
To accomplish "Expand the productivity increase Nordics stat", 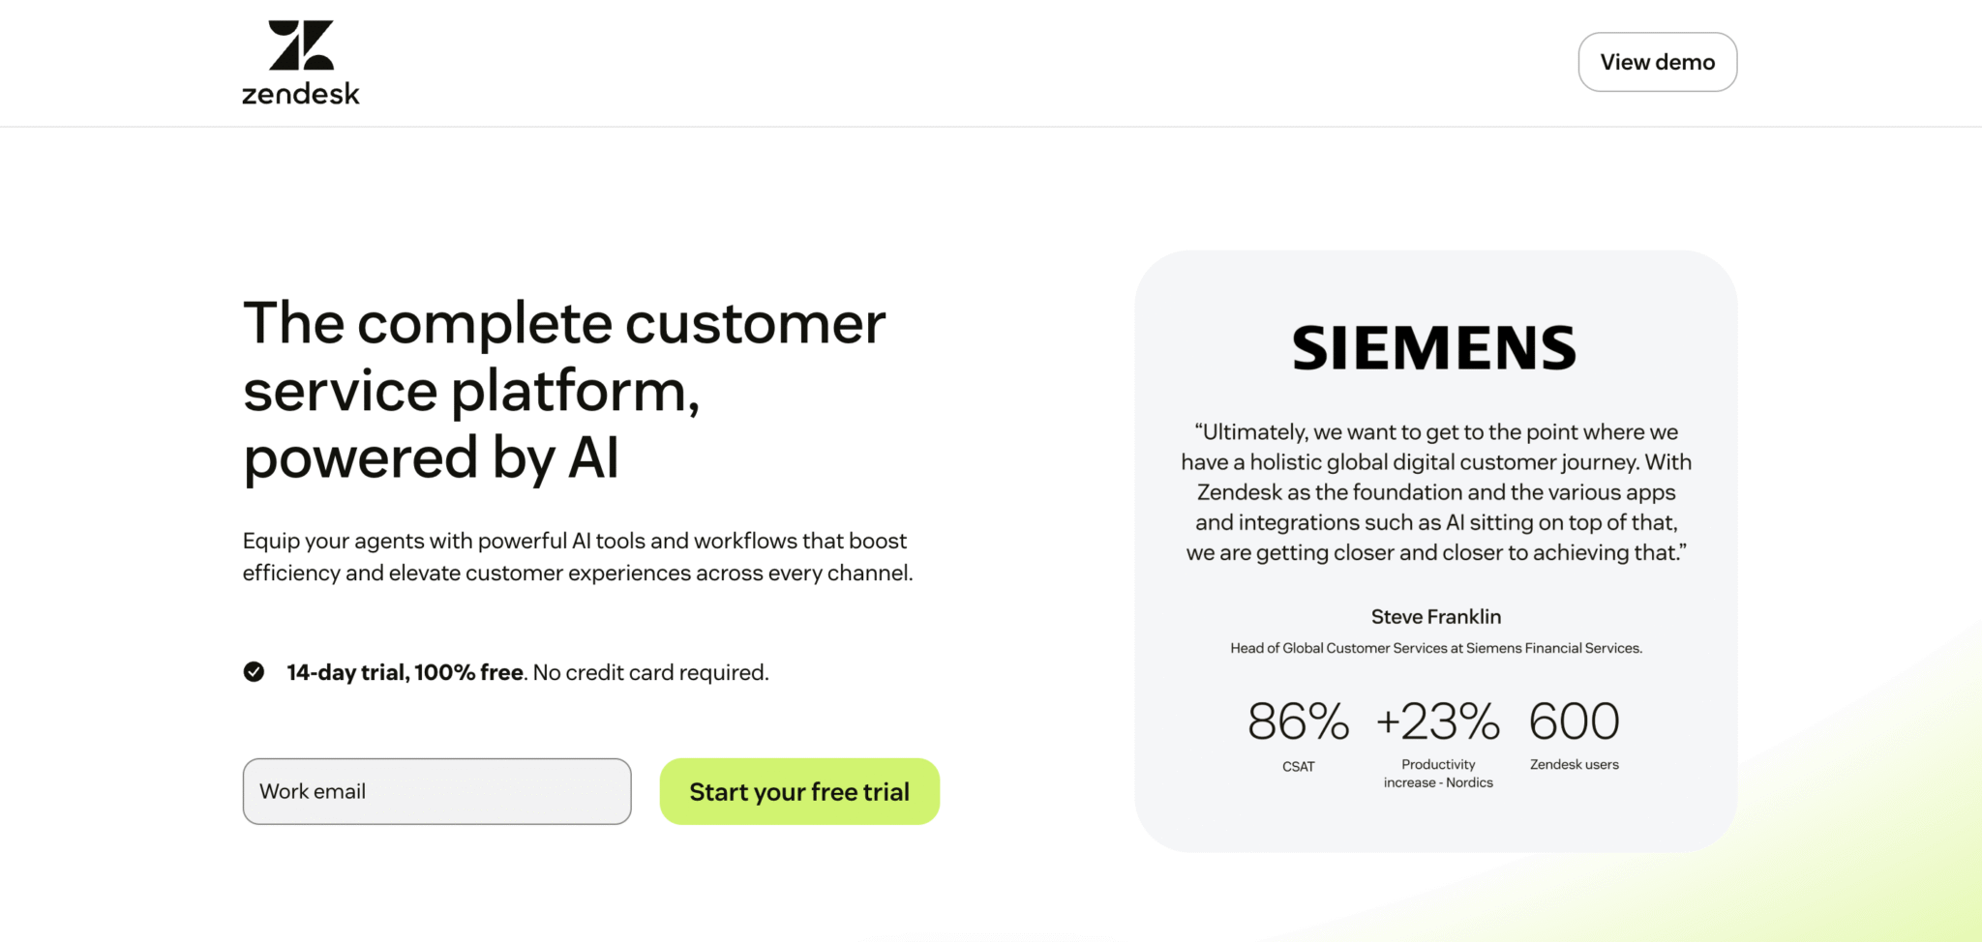I will tap(1438, 773).
